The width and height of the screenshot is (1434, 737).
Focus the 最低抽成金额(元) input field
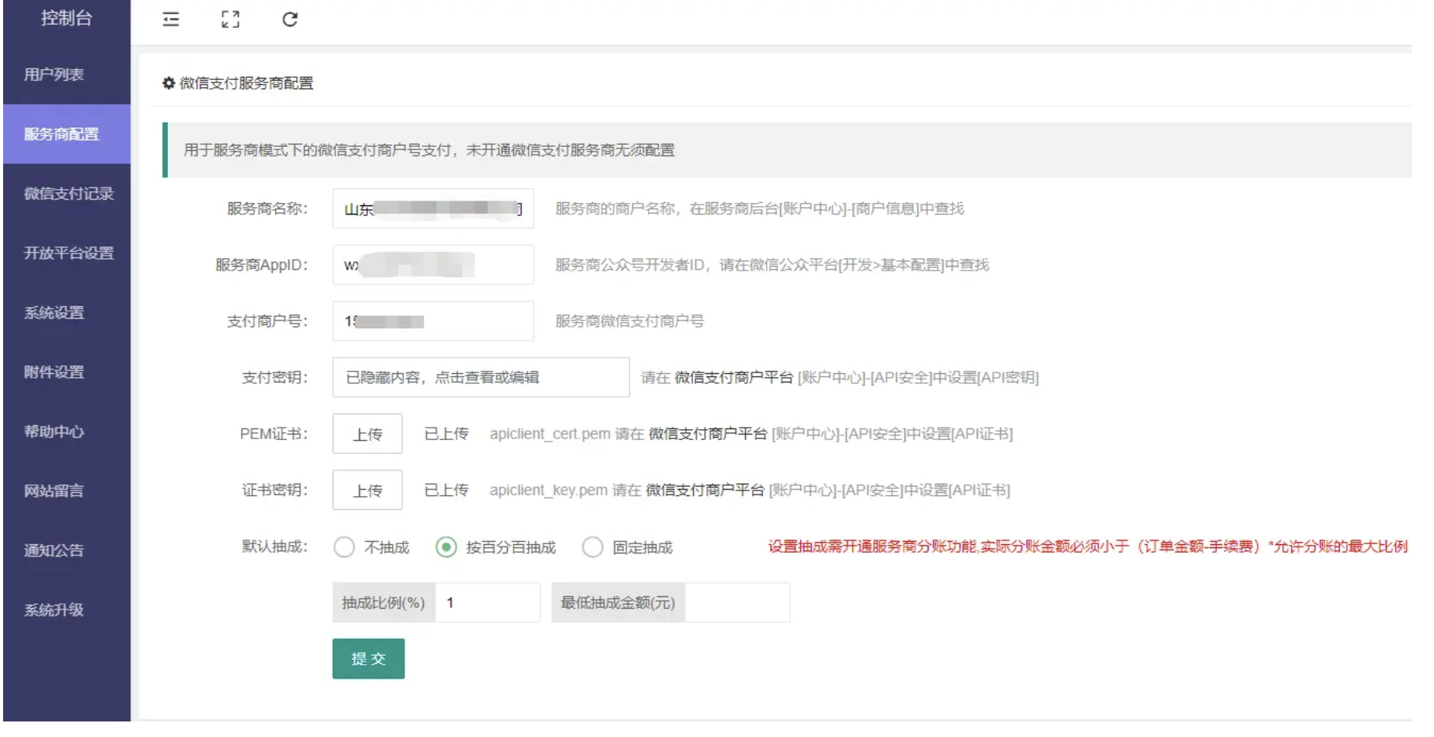(737, 603)
